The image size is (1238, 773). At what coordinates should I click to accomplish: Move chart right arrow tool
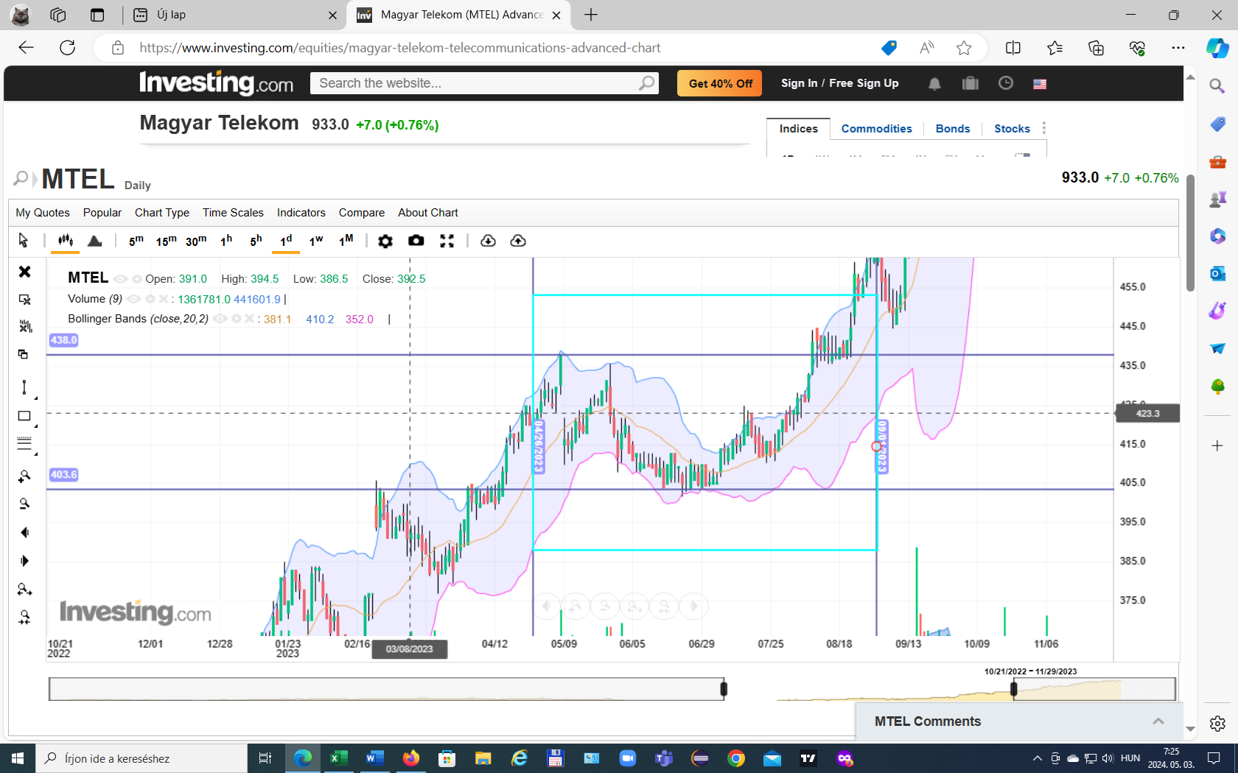[x=24, y=561]
